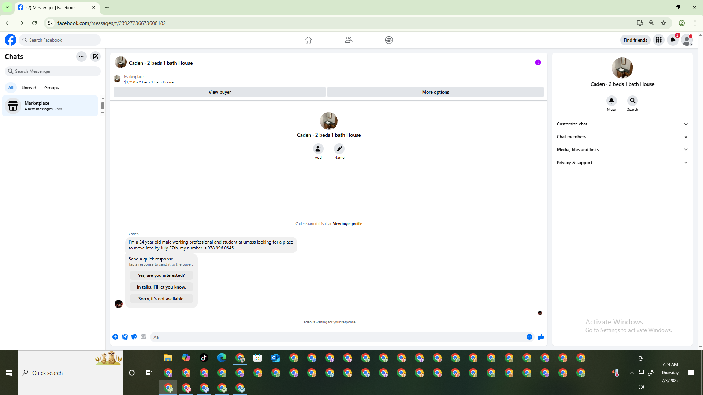This screenshot has height=395, width=703.
Task: Click the Search Messenger input field
Action: (55, 71)
